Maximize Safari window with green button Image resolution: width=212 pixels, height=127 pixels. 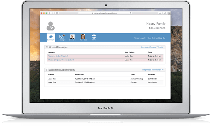(x=46, y=13)
